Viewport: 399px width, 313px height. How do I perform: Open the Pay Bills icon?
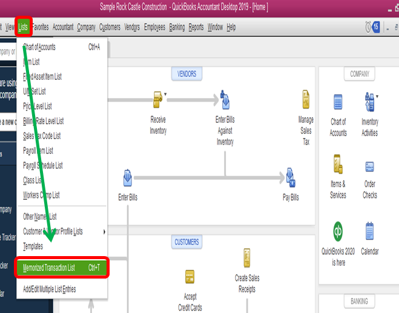[291, 177]
